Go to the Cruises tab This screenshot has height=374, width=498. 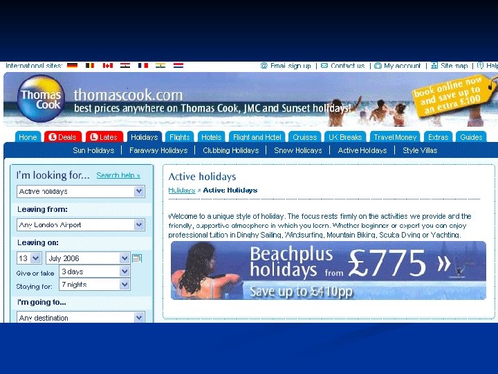click(305, 136)
